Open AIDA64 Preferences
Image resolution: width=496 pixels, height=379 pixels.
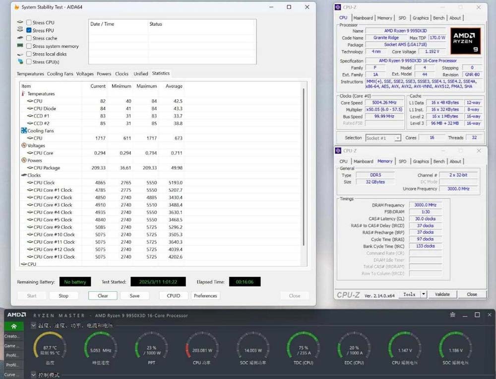(x=205, y=296)
